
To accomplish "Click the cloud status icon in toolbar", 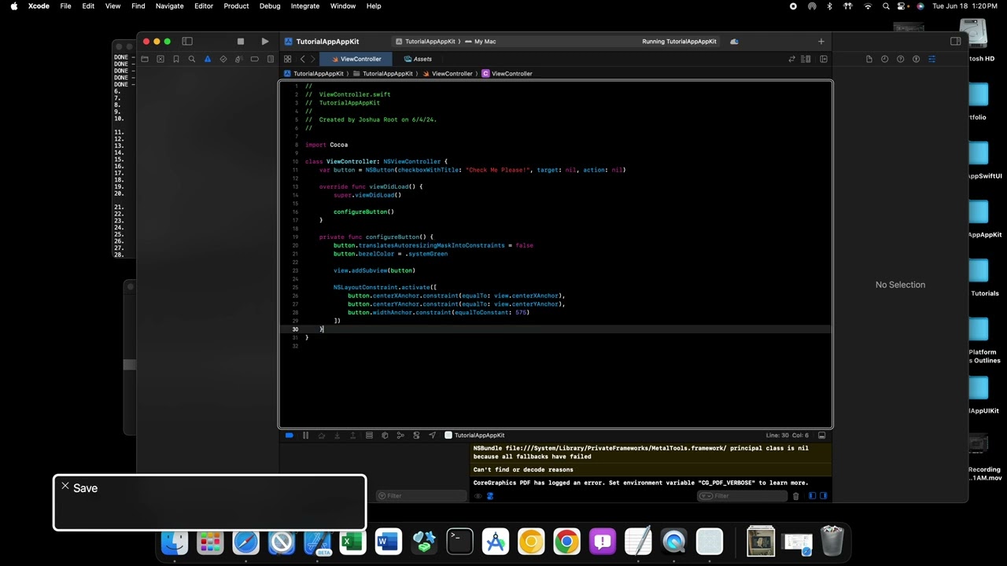I will pos(734,42).
